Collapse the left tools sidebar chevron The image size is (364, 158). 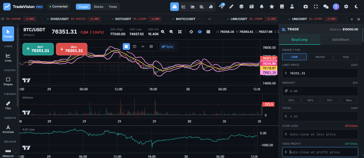coord(15,152)
